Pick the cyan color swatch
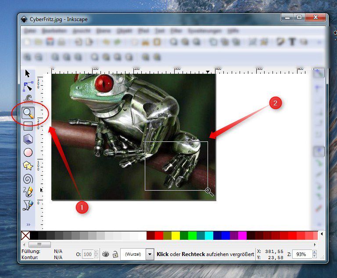The width and height of the screenshot is (337, 278). coord(209,235)
